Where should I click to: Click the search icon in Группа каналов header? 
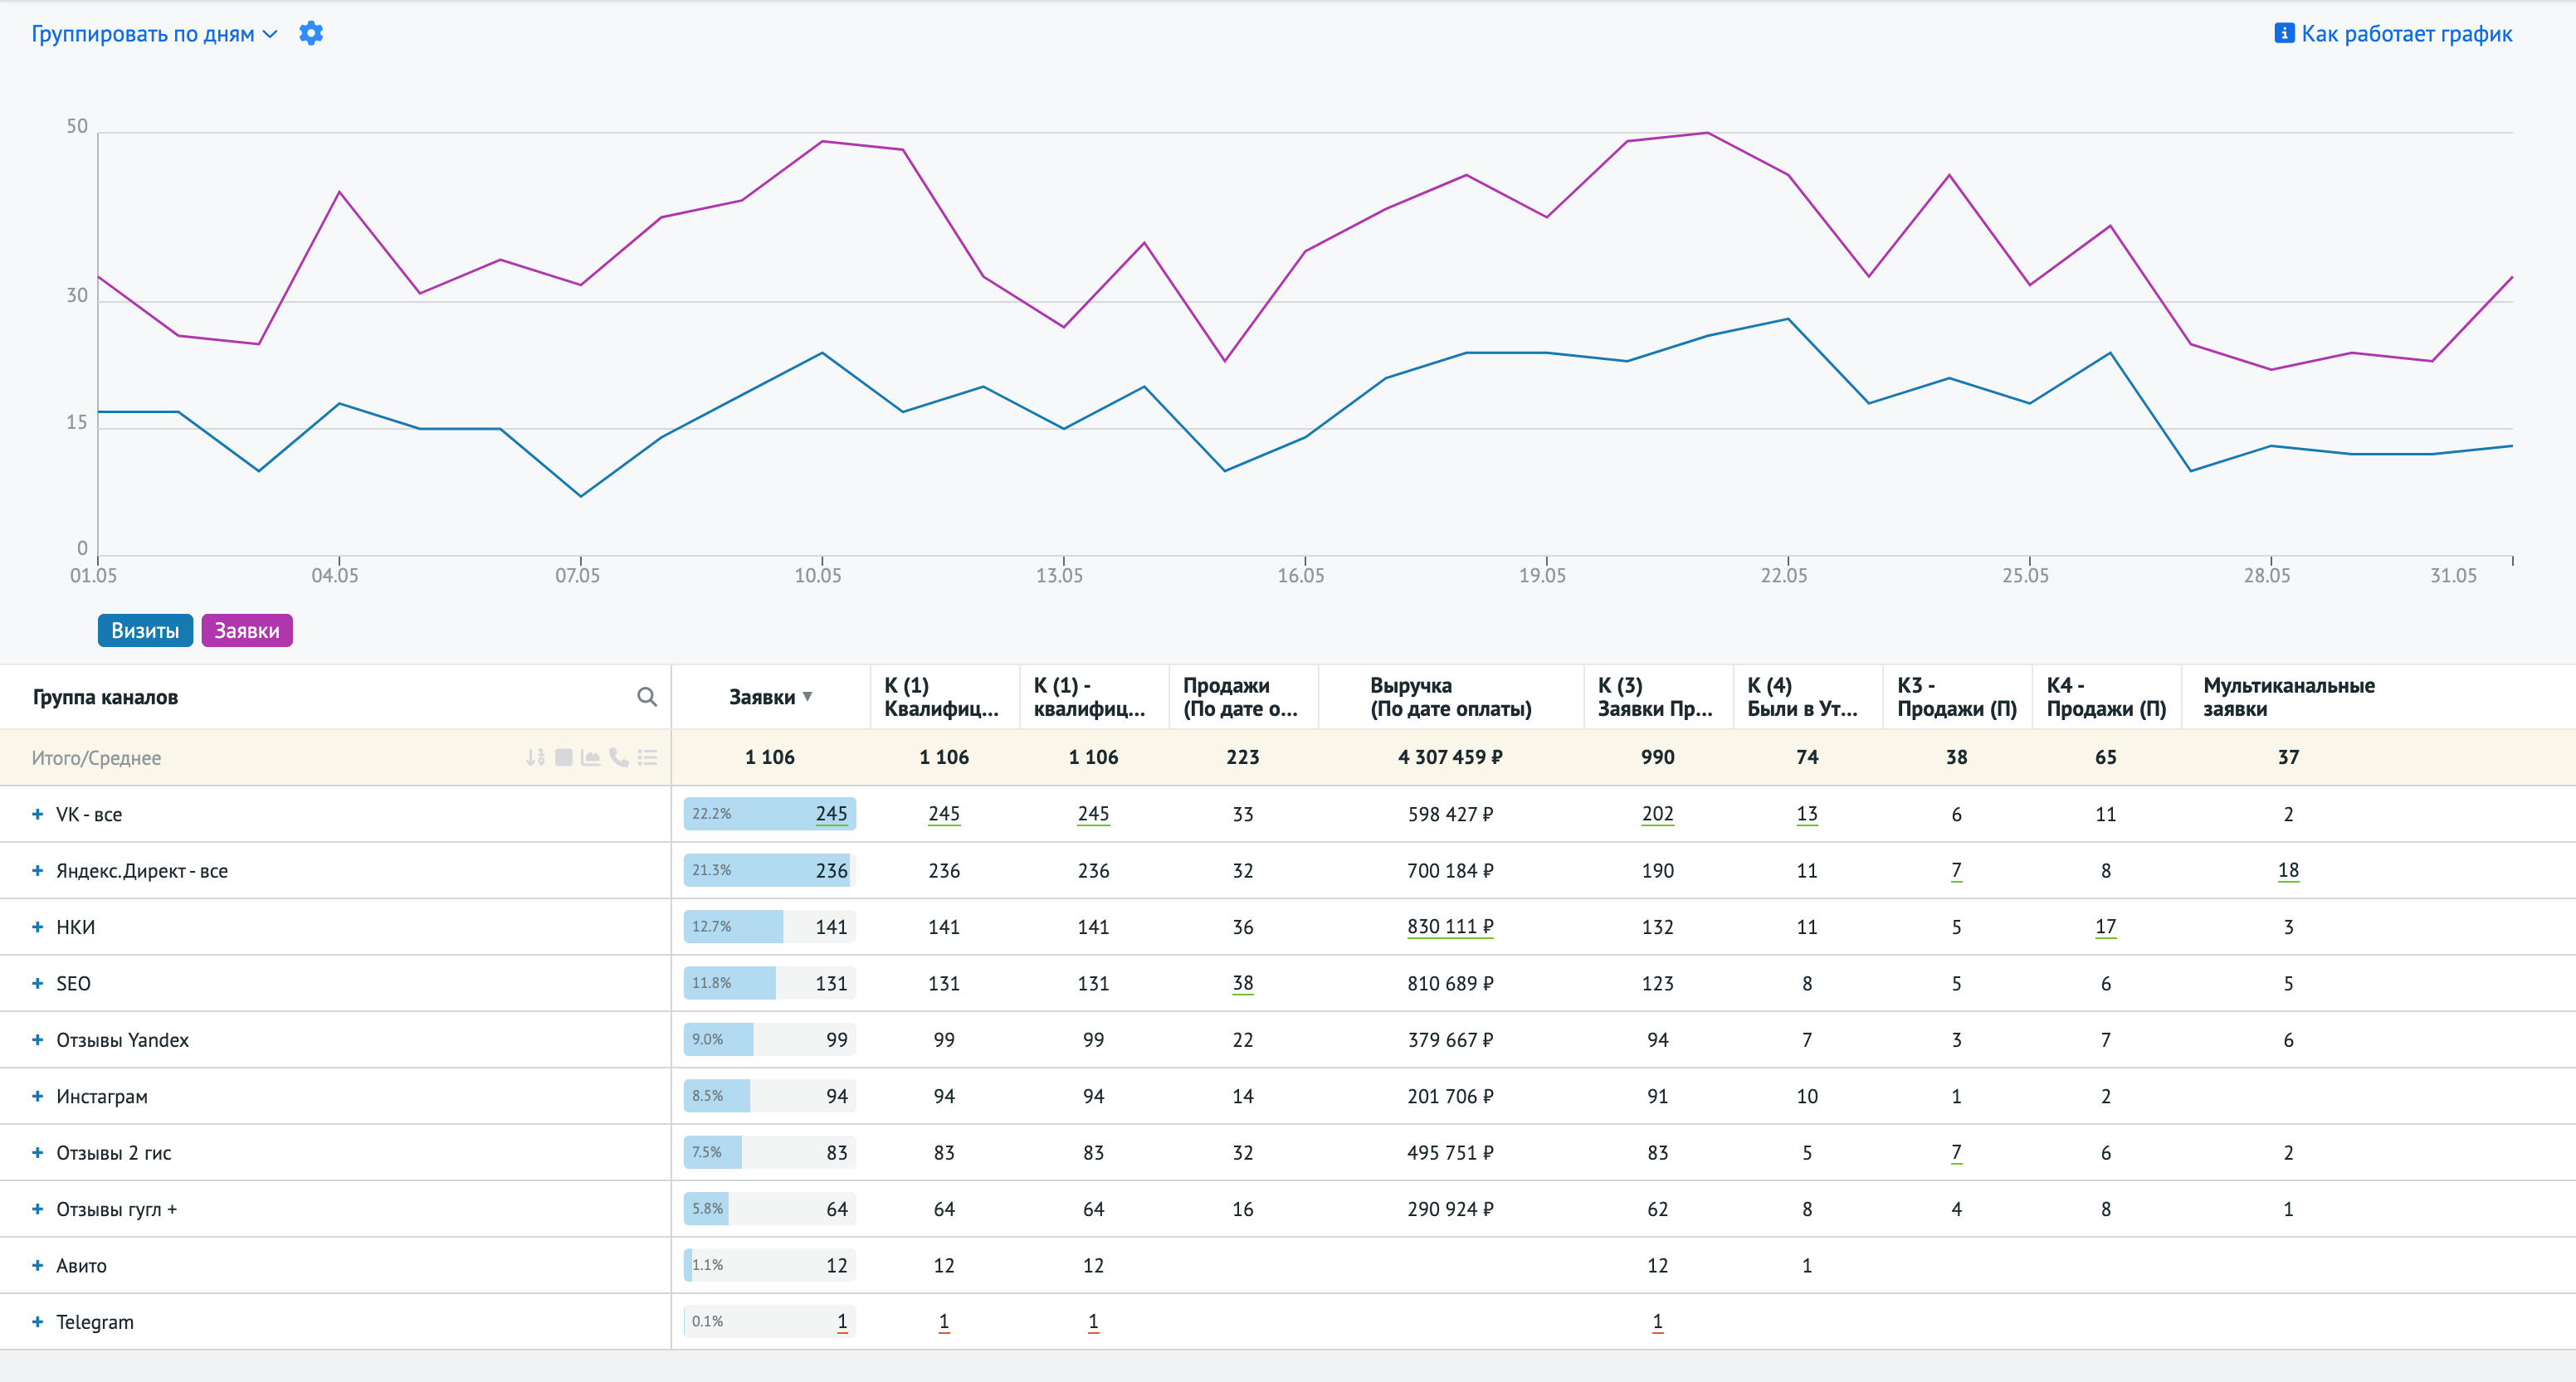(647, 697)
